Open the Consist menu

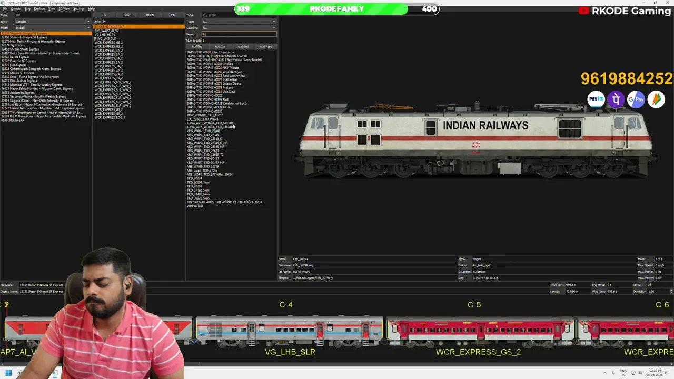tap(16, 9)
